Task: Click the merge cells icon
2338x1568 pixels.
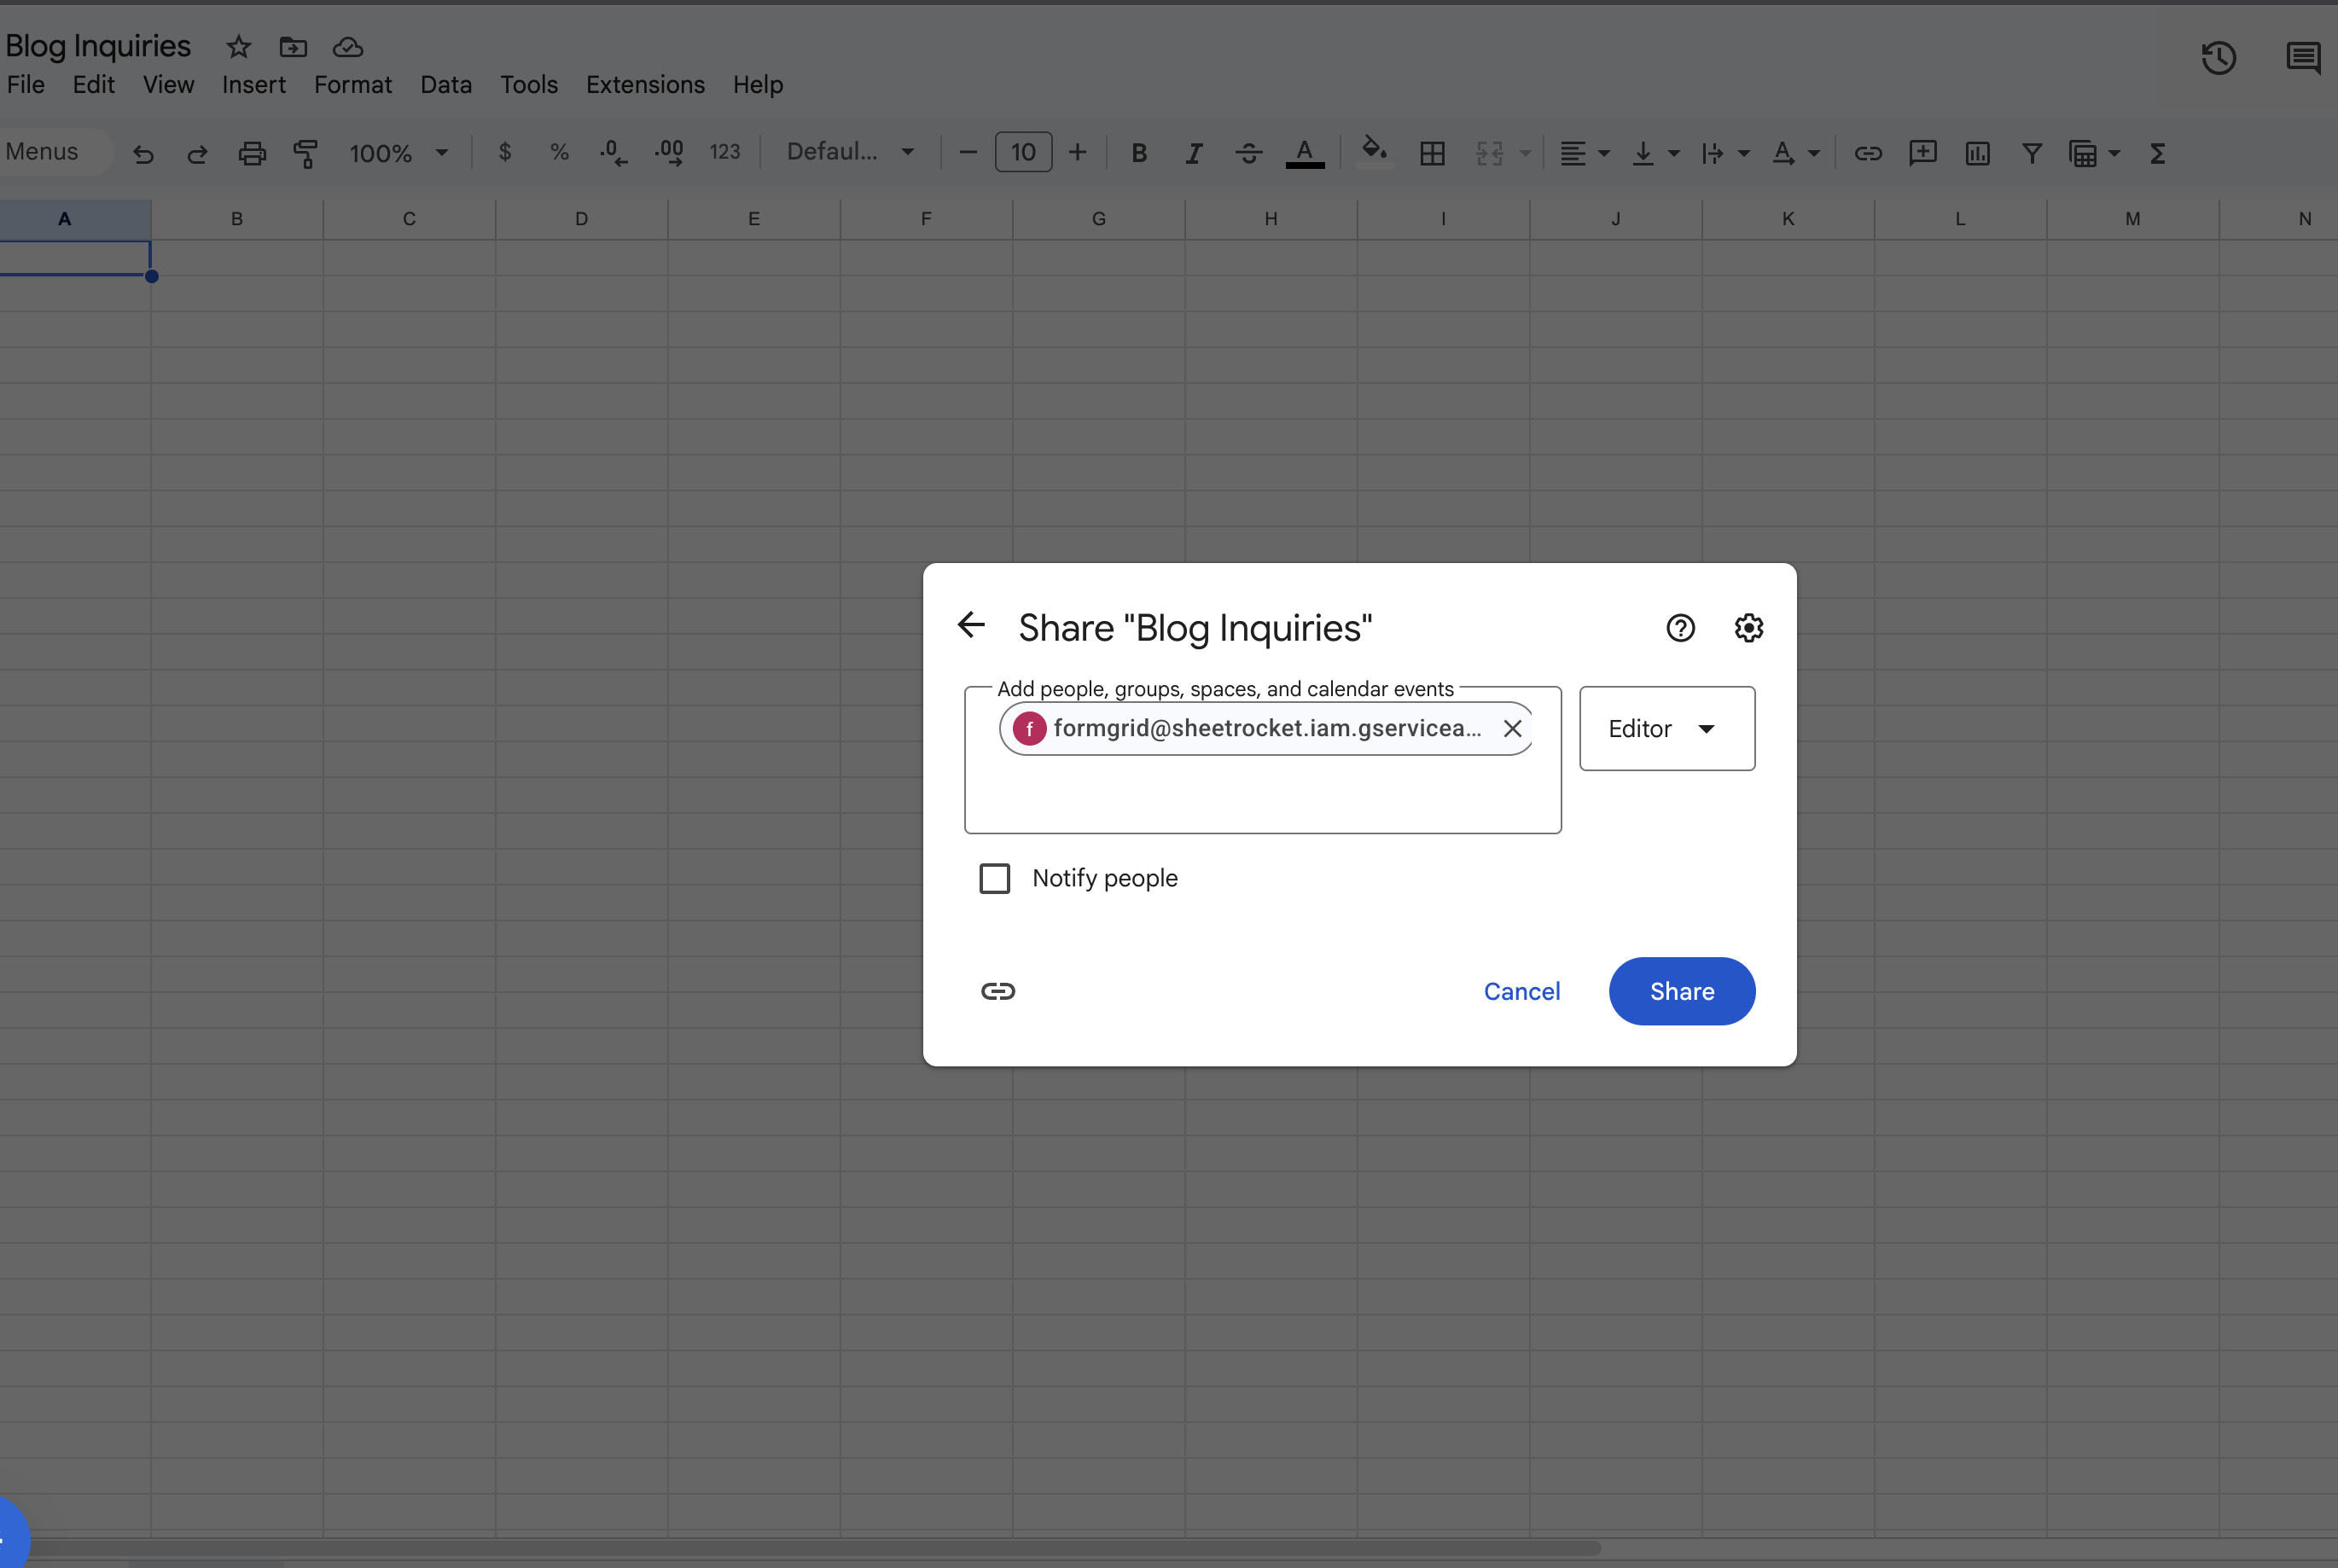Action: tap(1490, 153)
